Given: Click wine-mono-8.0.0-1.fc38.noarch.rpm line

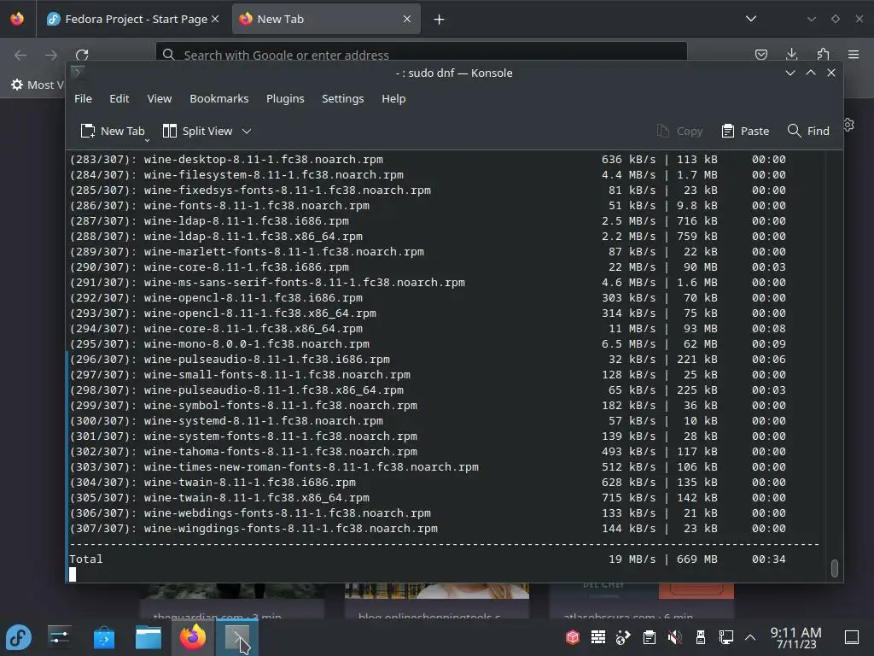Looking at the screenshot, I should [x=428, y=344].
